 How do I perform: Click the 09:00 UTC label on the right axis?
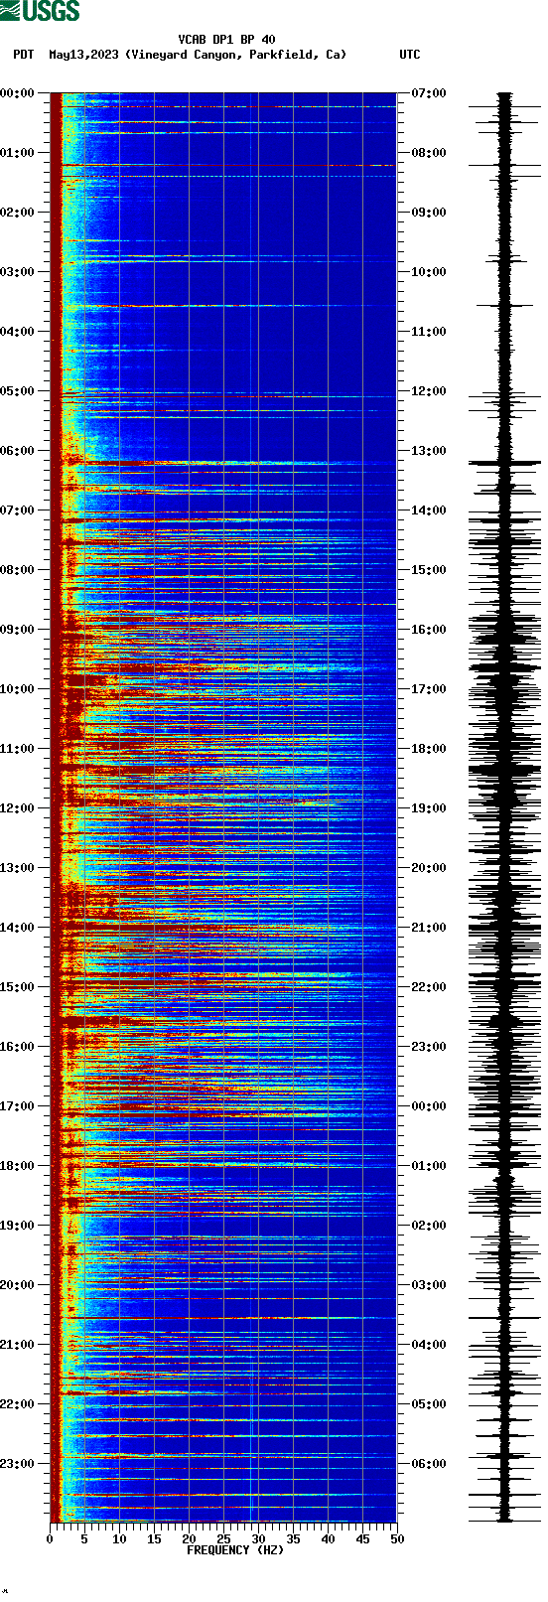coord(429,213)
